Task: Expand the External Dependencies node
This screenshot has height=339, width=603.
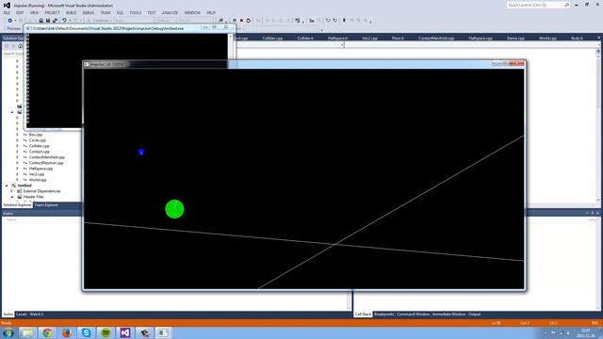Action: [12, 191]
